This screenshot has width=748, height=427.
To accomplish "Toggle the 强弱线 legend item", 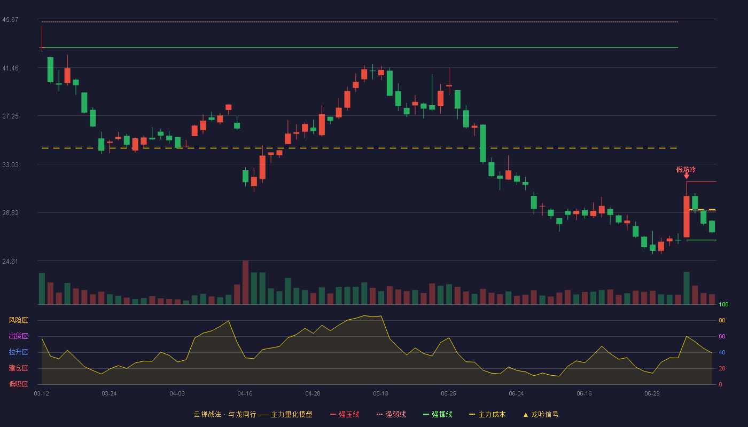I will tap(391, 414).
